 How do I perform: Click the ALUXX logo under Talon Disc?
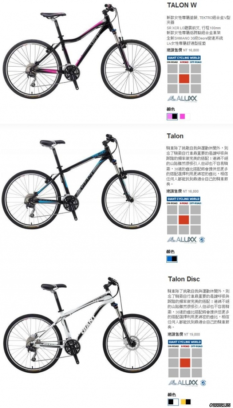183,382
